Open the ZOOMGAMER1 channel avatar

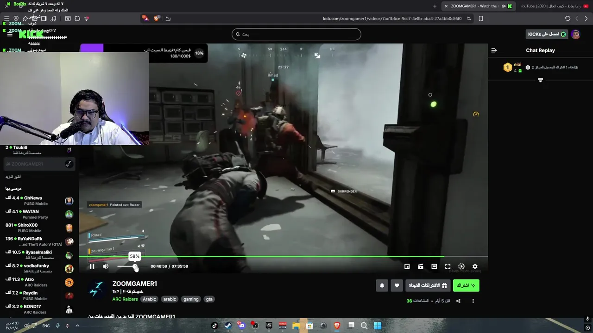click(97, 290)
